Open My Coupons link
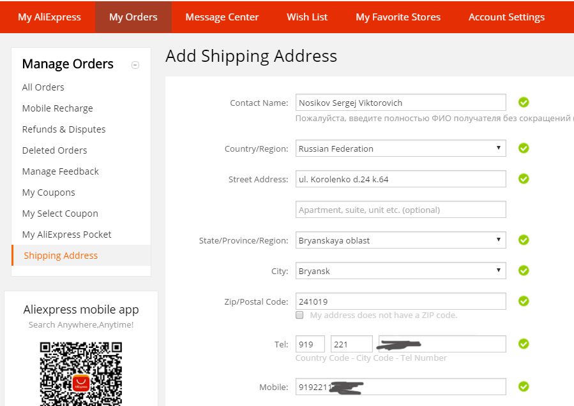 click(x=49, y=192)
